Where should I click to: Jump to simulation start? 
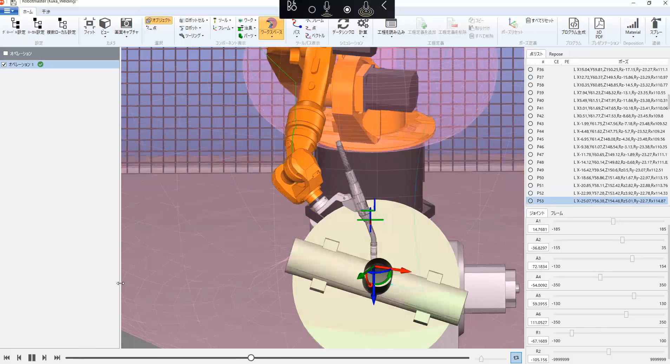pos(7,358)
